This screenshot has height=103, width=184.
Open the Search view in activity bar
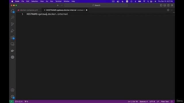(x=12, y=17)
